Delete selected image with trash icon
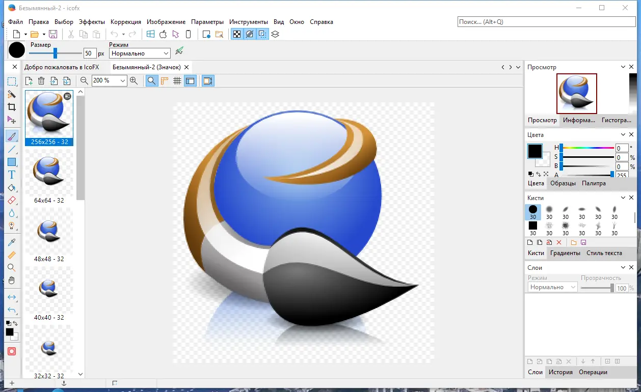 pyautogui.click(x=41, y=80)
